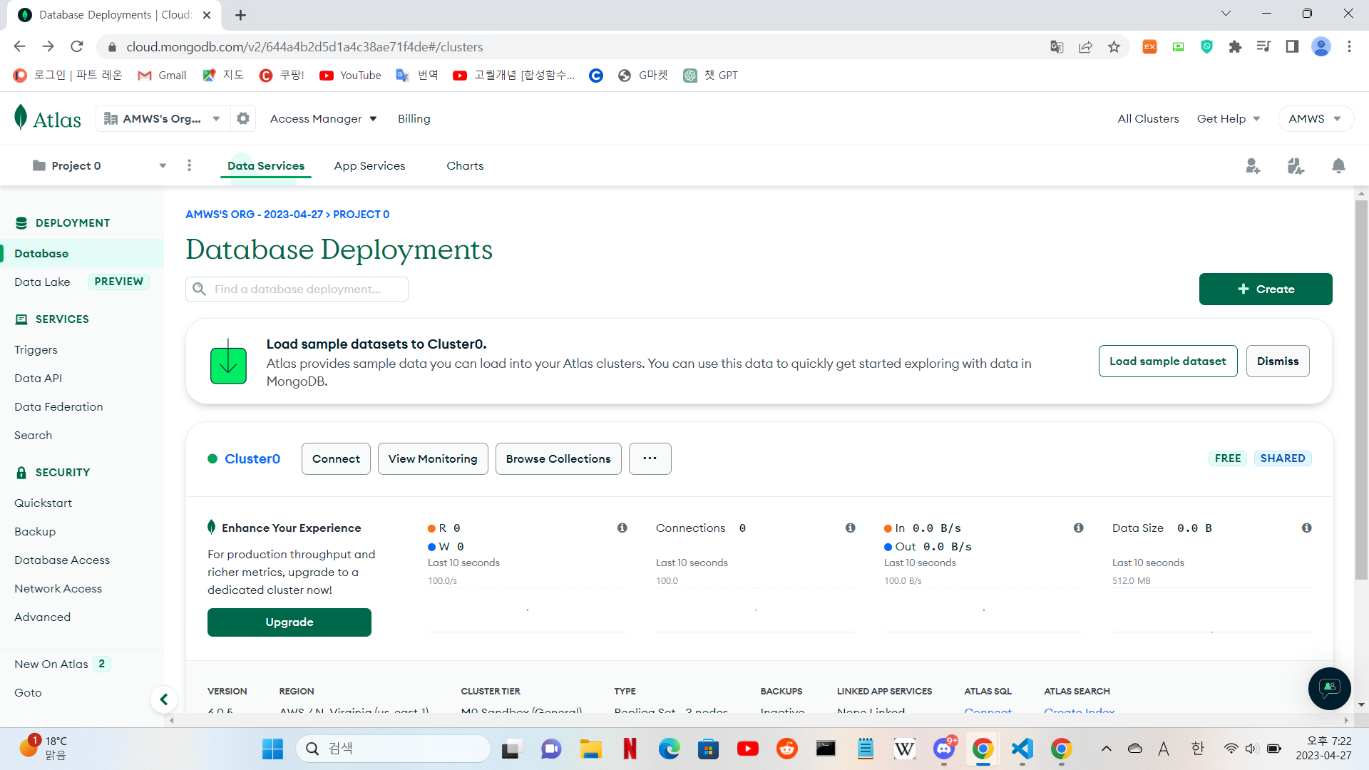
Task: Open the Billing page
Action: point(414,119)
